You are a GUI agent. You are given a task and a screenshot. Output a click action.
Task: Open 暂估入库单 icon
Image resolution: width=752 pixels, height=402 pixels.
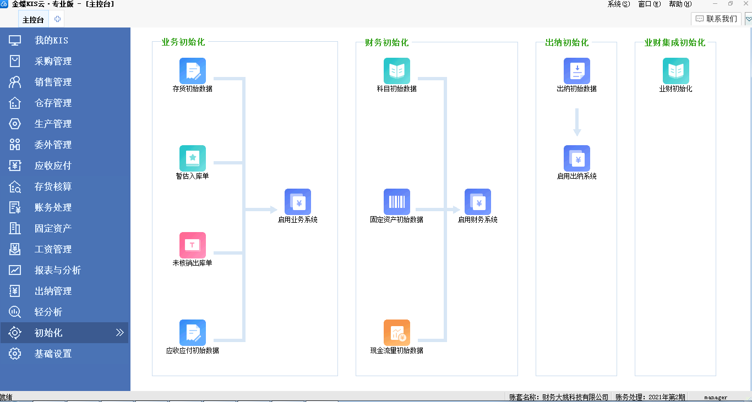193,158
